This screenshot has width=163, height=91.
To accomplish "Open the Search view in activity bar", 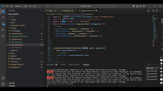I will click(x=3, y=17).
